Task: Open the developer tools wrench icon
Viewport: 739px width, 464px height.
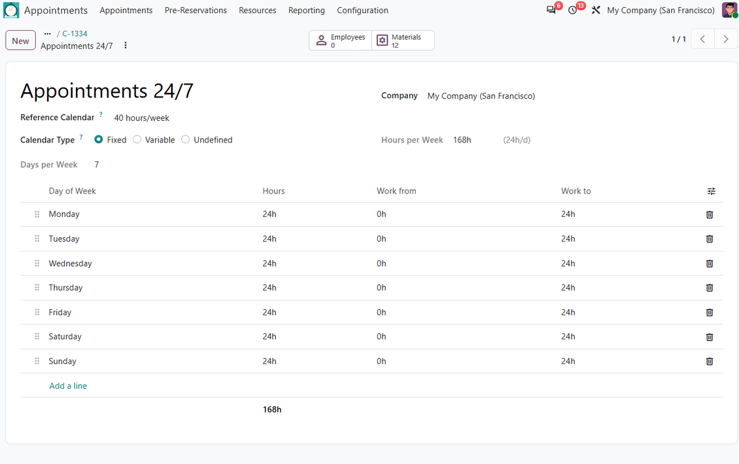Action: coord(596,10)
